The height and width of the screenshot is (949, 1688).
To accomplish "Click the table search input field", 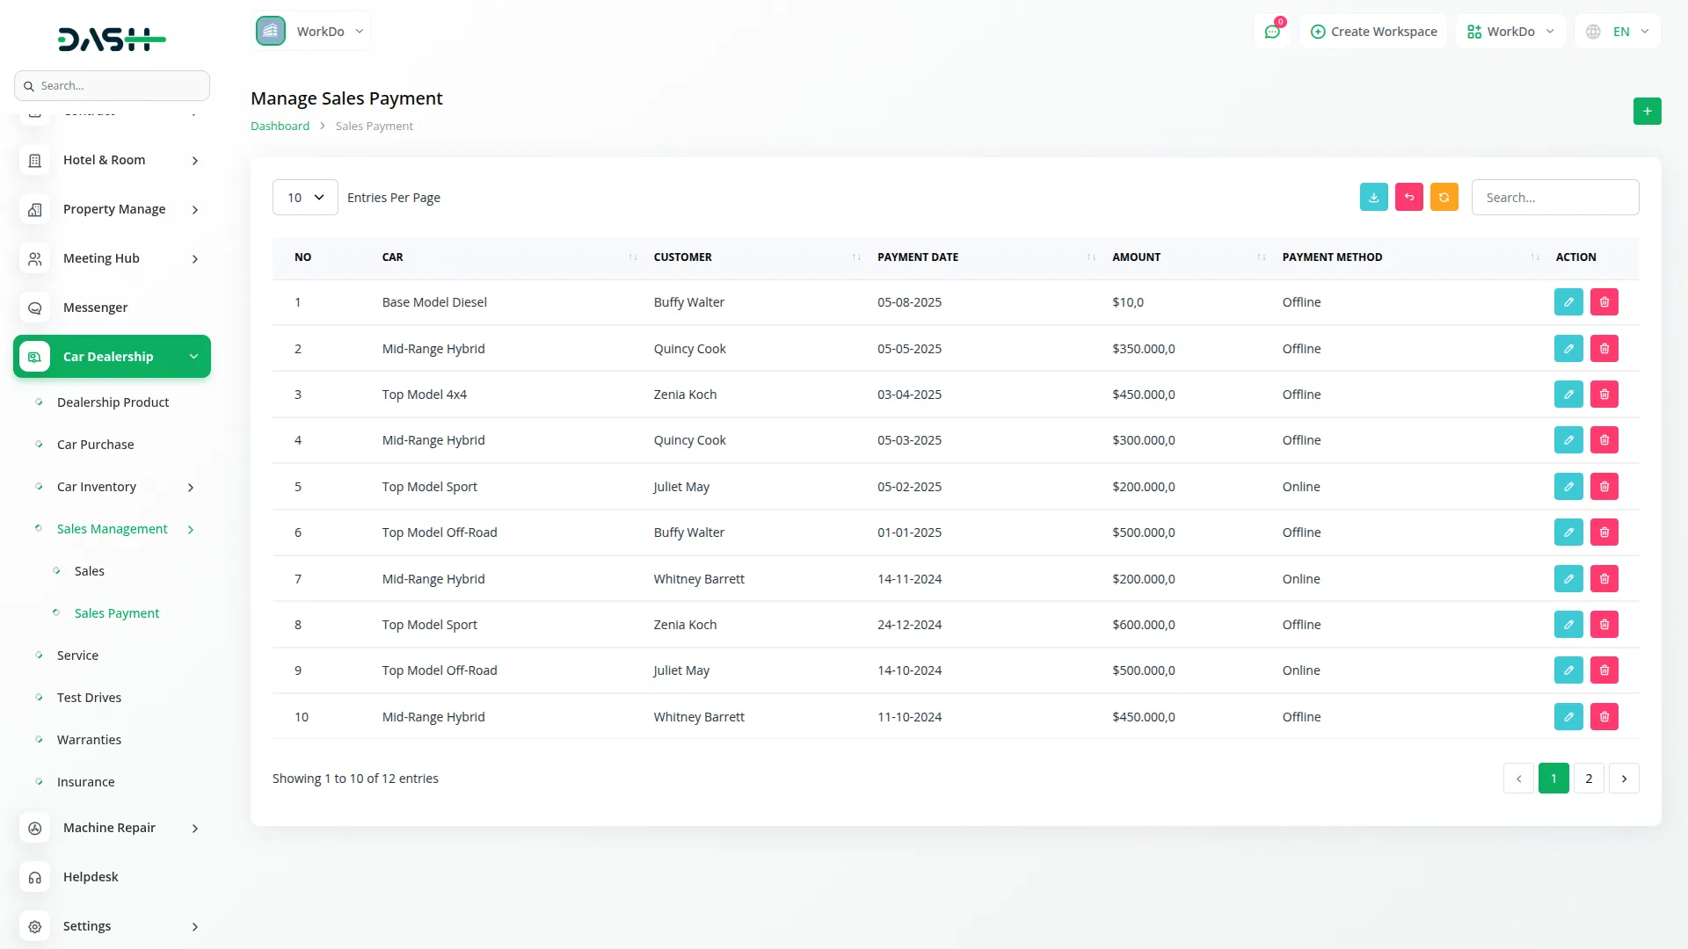I will pyautogui.click(x=1554, y=198).
